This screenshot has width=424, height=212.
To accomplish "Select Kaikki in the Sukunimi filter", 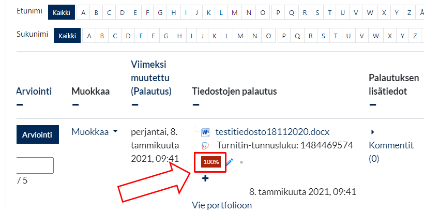I will (67, 36).
